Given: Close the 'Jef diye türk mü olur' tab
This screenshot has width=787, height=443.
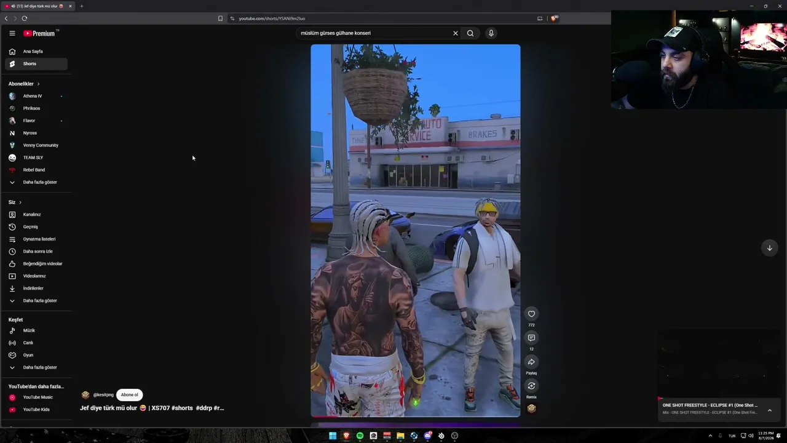Looking at the screenshot, I should coord(70,6).
